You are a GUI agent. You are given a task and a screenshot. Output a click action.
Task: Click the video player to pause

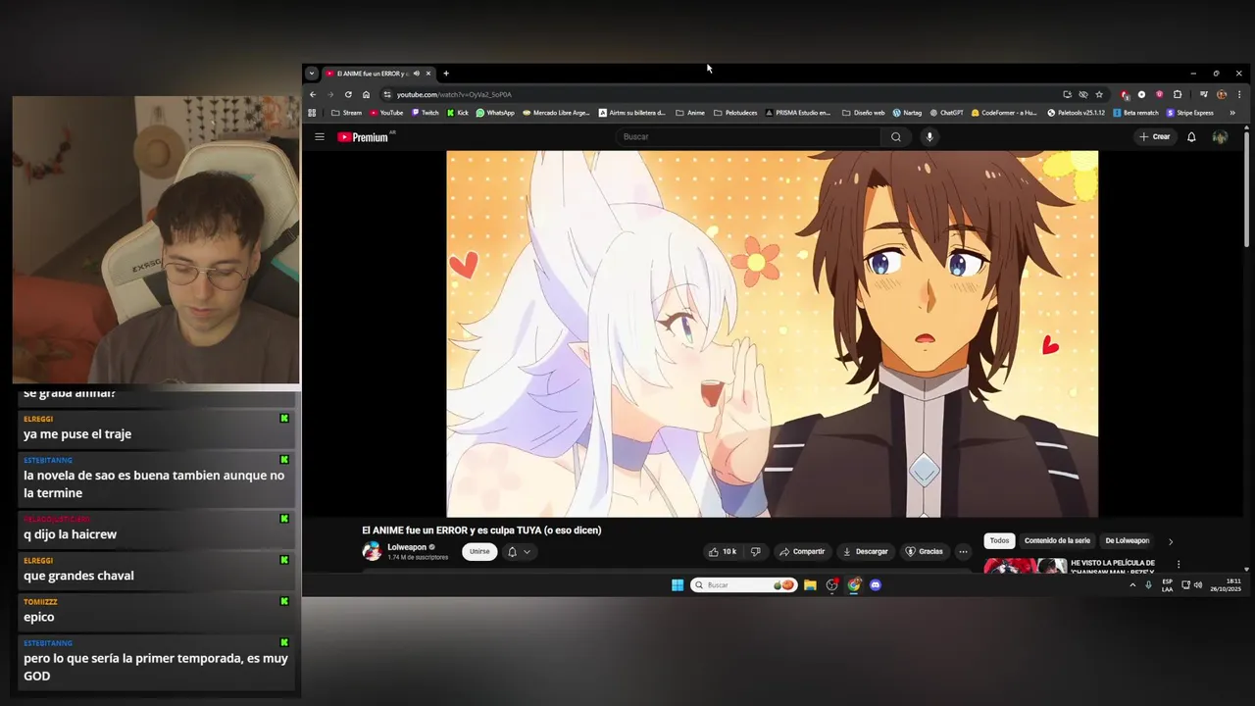coord(772,333)
